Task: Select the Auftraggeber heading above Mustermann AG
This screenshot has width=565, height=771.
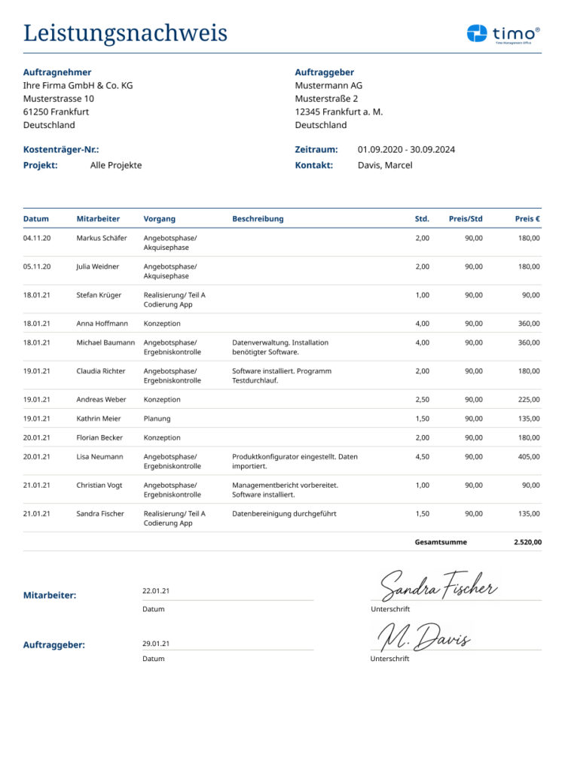Action: [325, 72]
